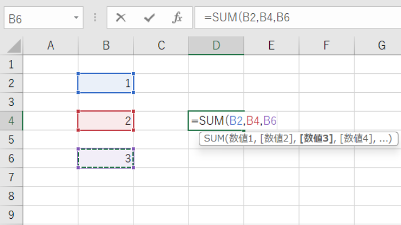Select column D header
401x225 pixels.
[x=216, y=45]
